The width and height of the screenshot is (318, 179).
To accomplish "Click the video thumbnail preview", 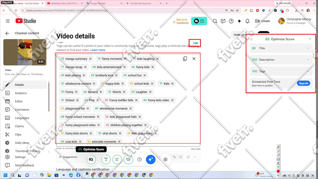I will click(25, 52).
